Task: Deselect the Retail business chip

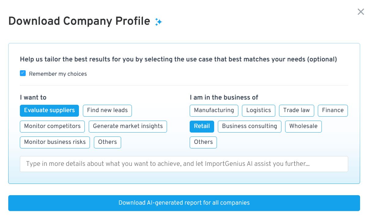Action: coord(202,126)
